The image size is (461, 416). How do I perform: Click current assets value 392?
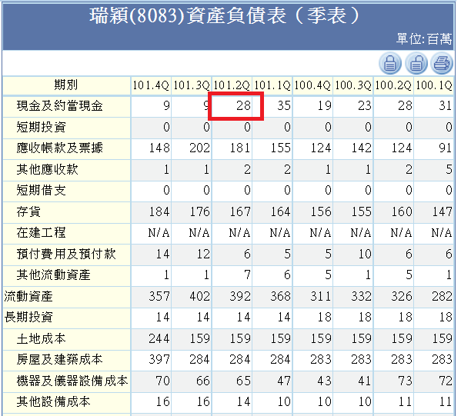240,296
